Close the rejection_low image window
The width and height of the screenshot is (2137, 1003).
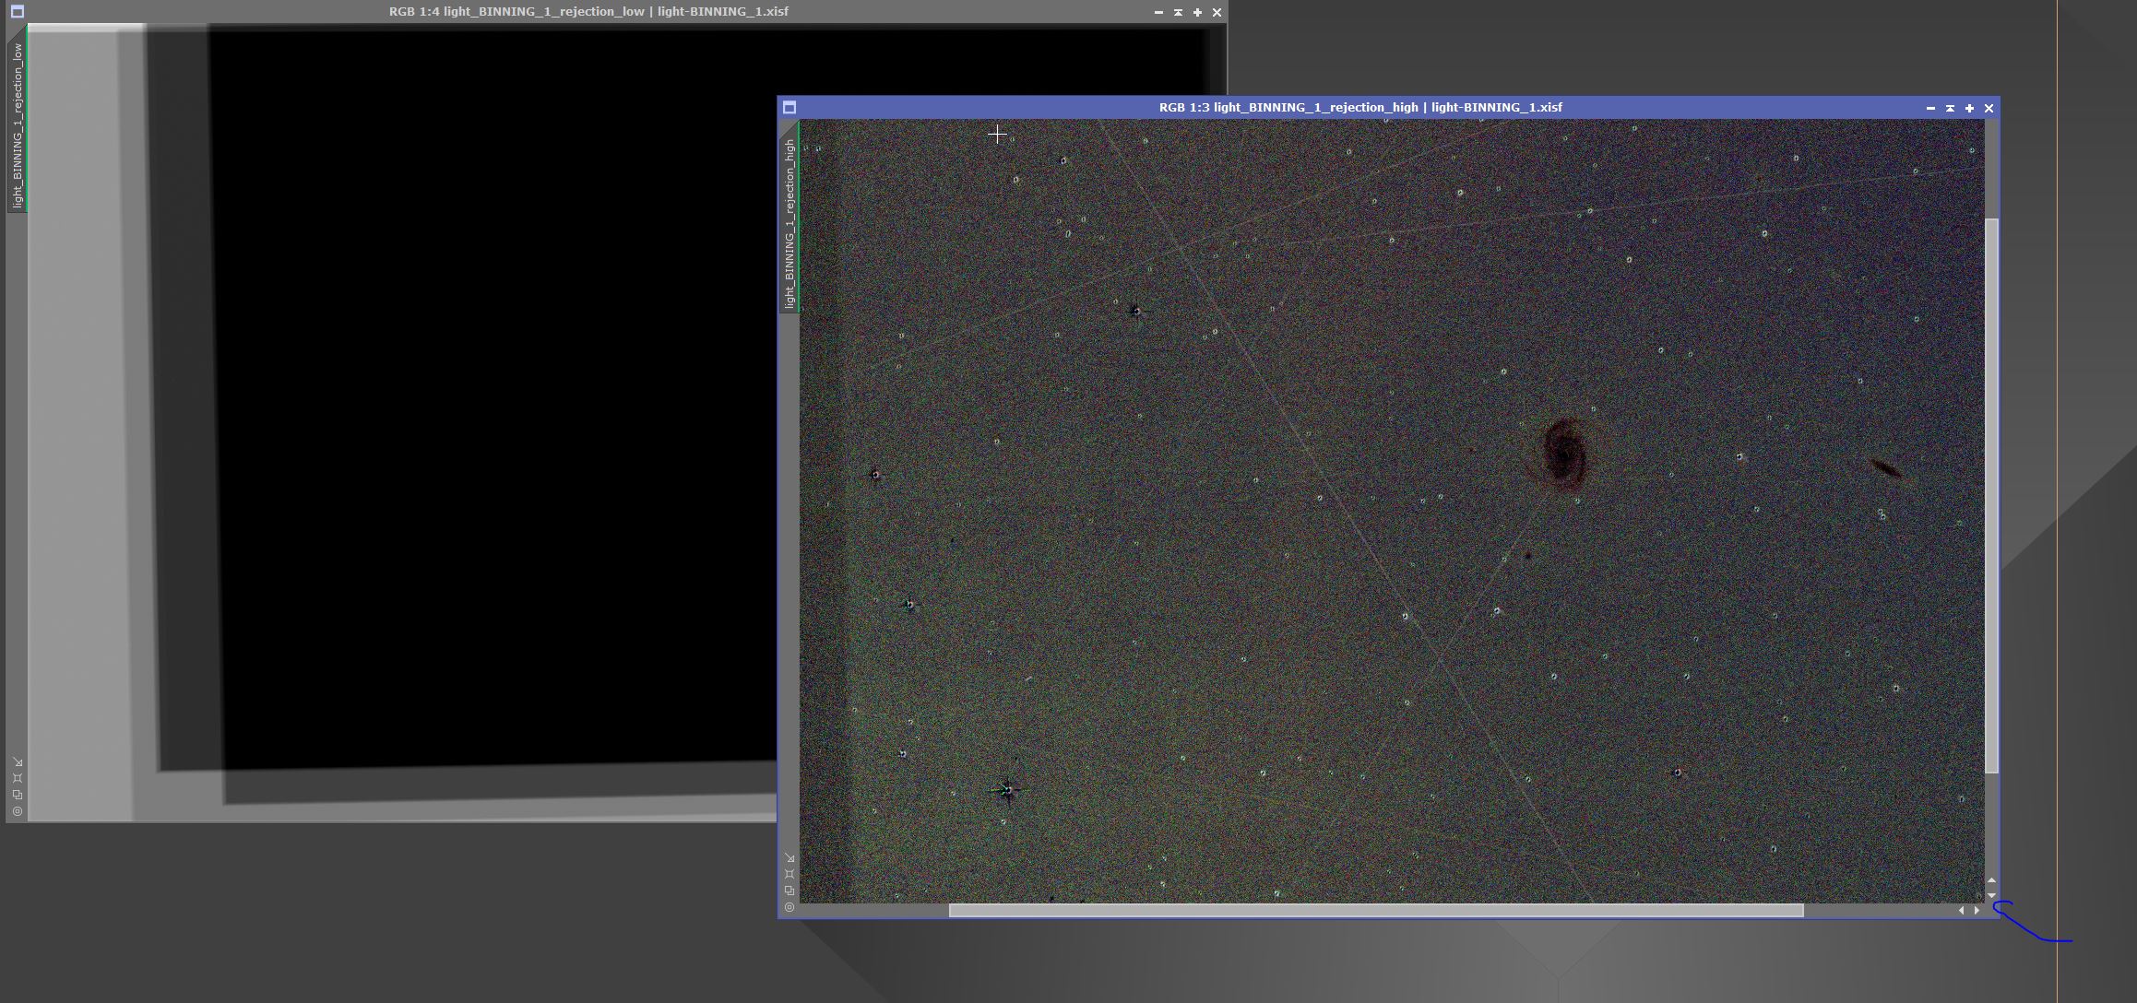point(1217,12)
